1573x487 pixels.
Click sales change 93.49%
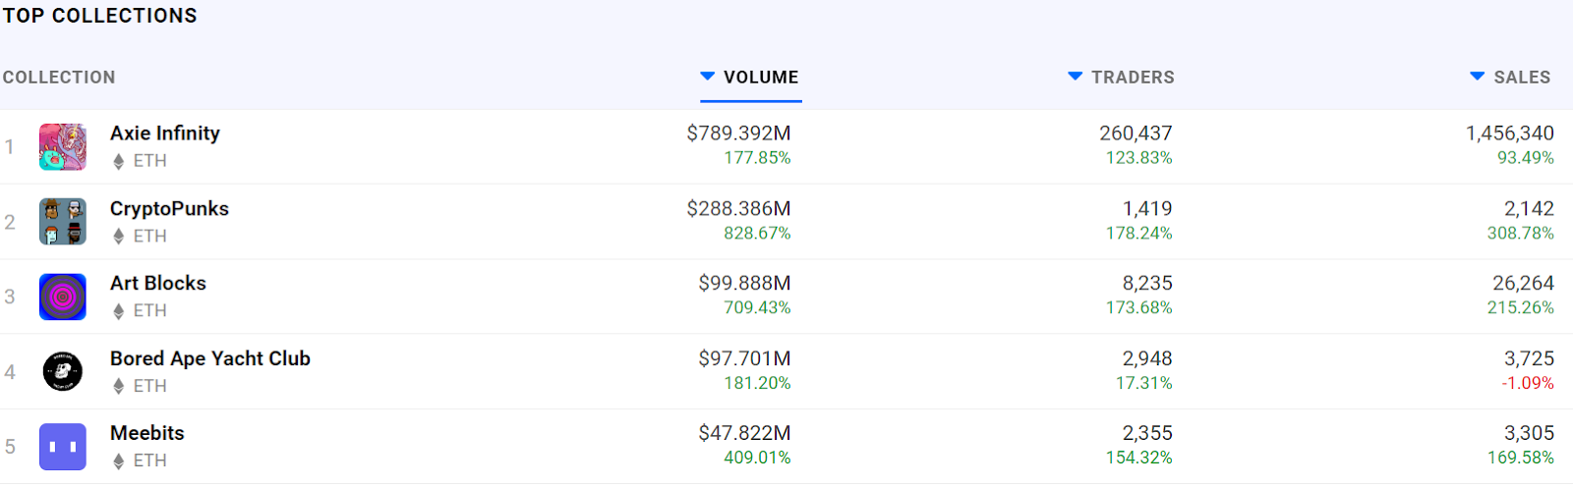coord(1526,158)
